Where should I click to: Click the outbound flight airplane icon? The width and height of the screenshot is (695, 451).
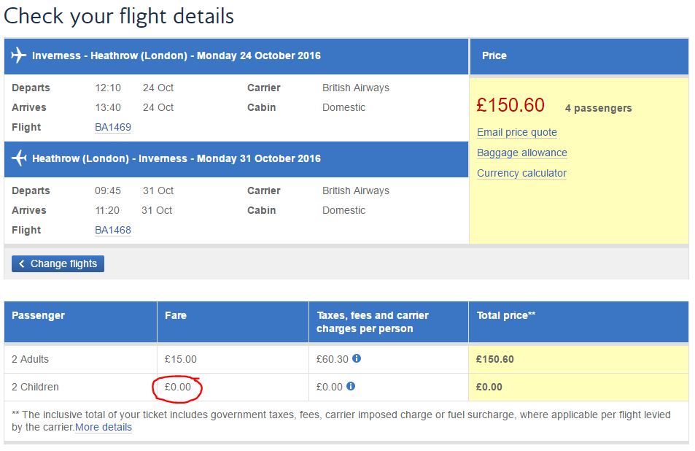pyautogui.click(x=19, y=55)
